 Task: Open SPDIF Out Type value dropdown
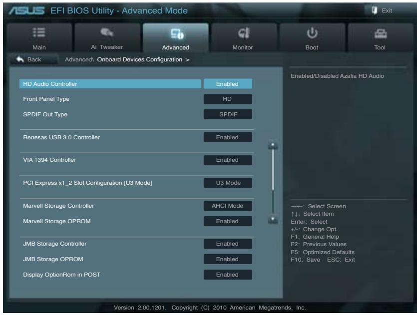pyautogui.click(x=228, y=114)
